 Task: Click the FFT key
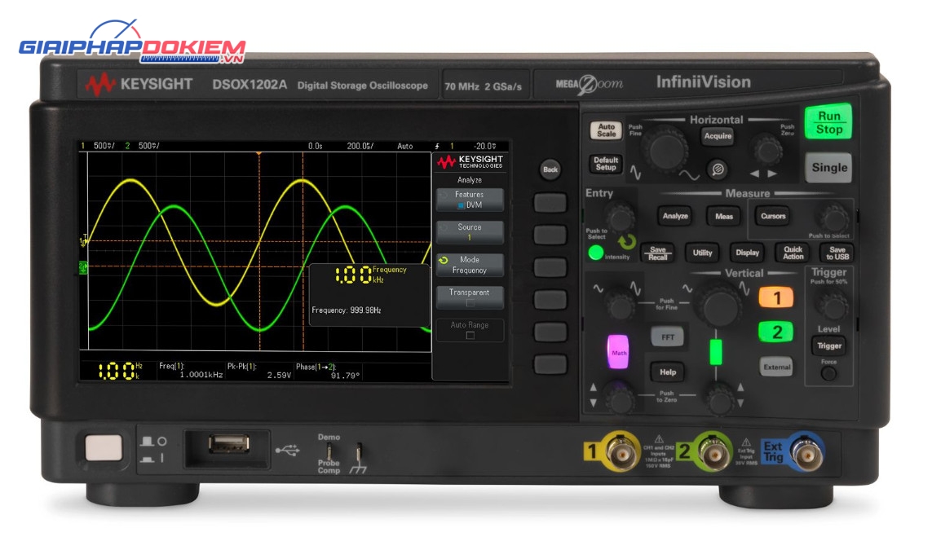[668, 337]
